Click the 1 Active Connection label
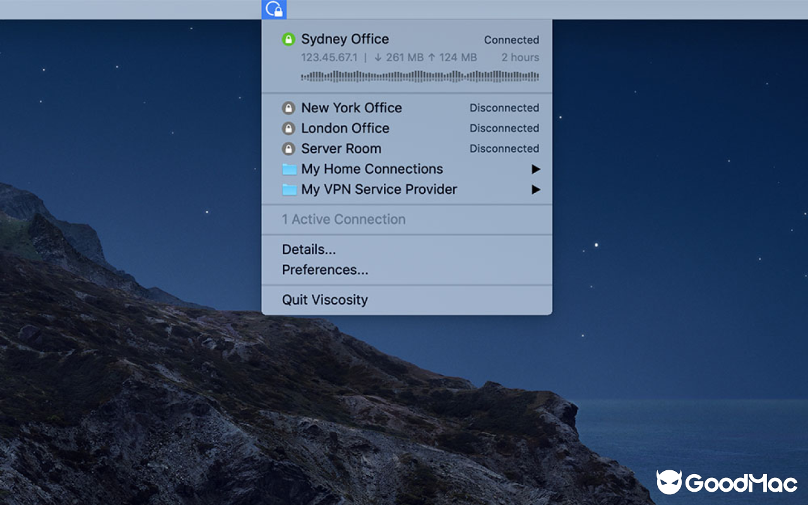 point(343,219)
